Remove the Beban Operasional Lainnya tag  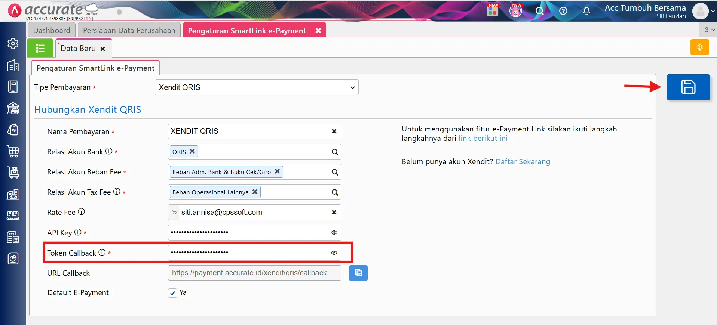[x=255, y=192]
